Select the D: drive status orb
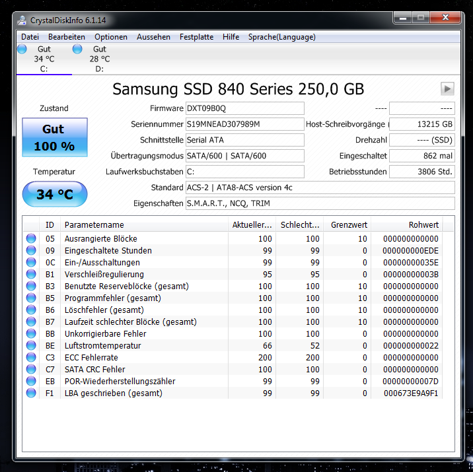Screen dimensions: 473x472 point(77,49)
